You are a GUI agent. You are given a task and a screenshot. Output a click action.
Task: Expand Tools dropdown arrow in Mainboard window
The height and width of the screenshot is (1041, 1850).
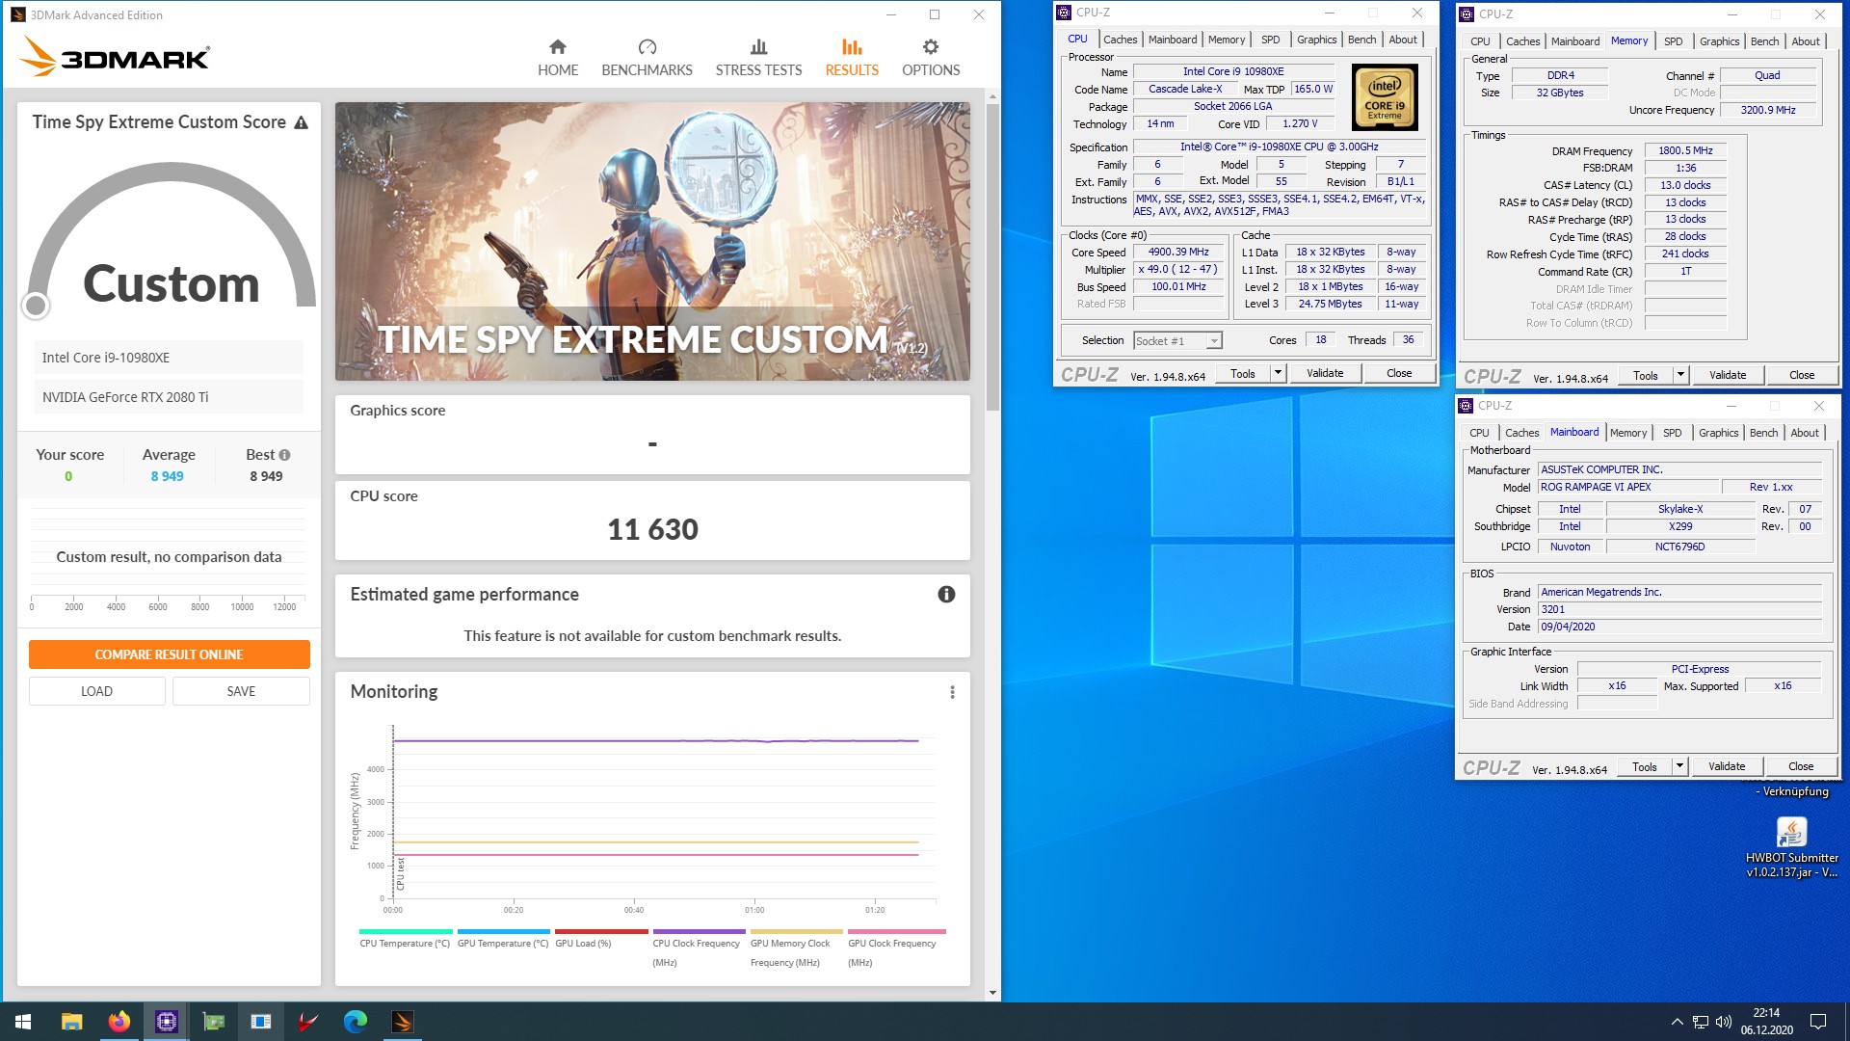(1679, 766)
